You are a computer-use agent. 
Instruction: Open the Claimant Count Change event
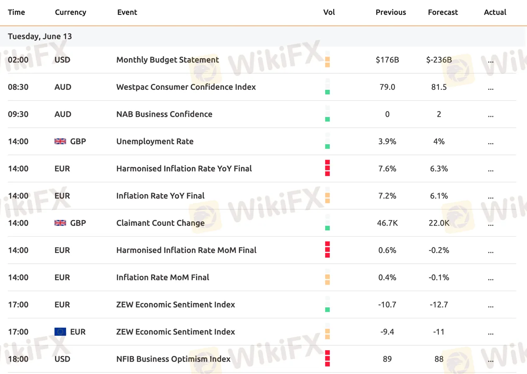(x=160, y=223)
